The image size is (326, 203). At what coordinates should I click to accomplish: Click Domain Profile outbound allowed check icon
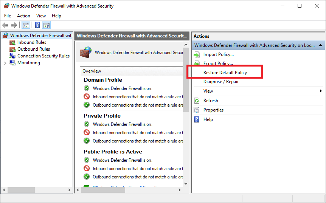tap(87, 105)
